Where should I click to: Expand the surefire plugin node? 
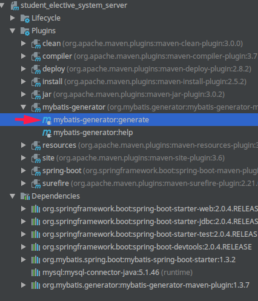pos(24,184)
